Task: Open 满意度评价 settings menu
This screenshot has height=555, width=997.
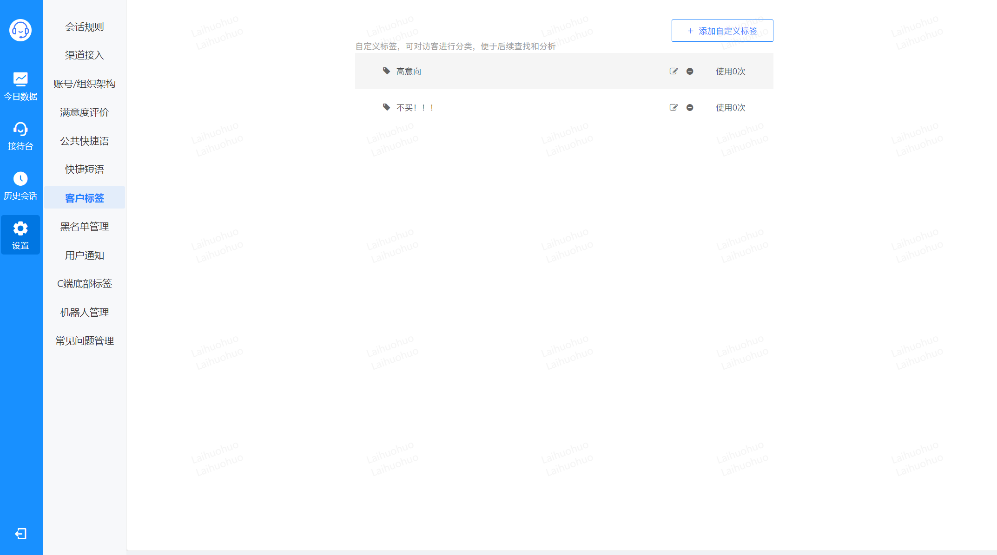Action: coord(84,112)
